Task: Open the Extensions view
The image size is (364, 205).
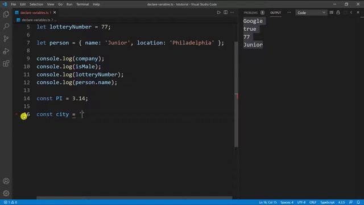Action: tap(6, 63)
